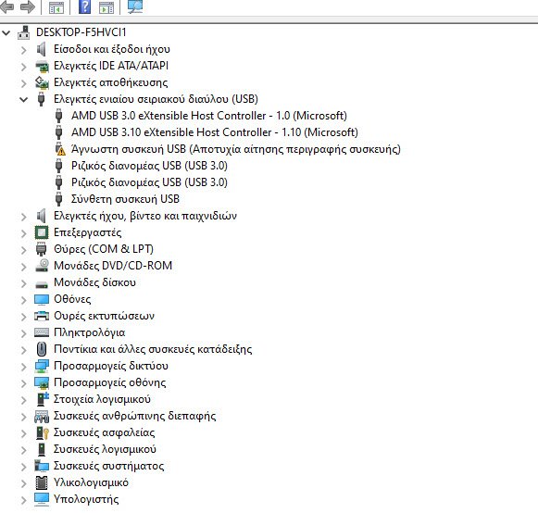Select AMD USB 3.0 eXtensible Host Controller

coord(209,116)
